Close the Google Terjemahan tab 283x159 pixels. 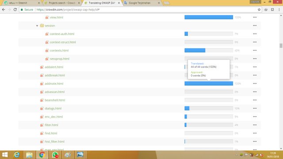159,3
